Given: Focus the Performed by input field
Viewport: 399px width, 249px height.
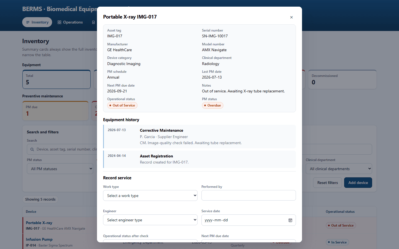Looking at the screenshot, I should point(249,195).
